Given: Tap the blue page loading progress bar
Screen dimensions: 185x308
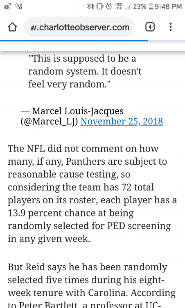Looking at the screenshot, I should pos(74,41).
